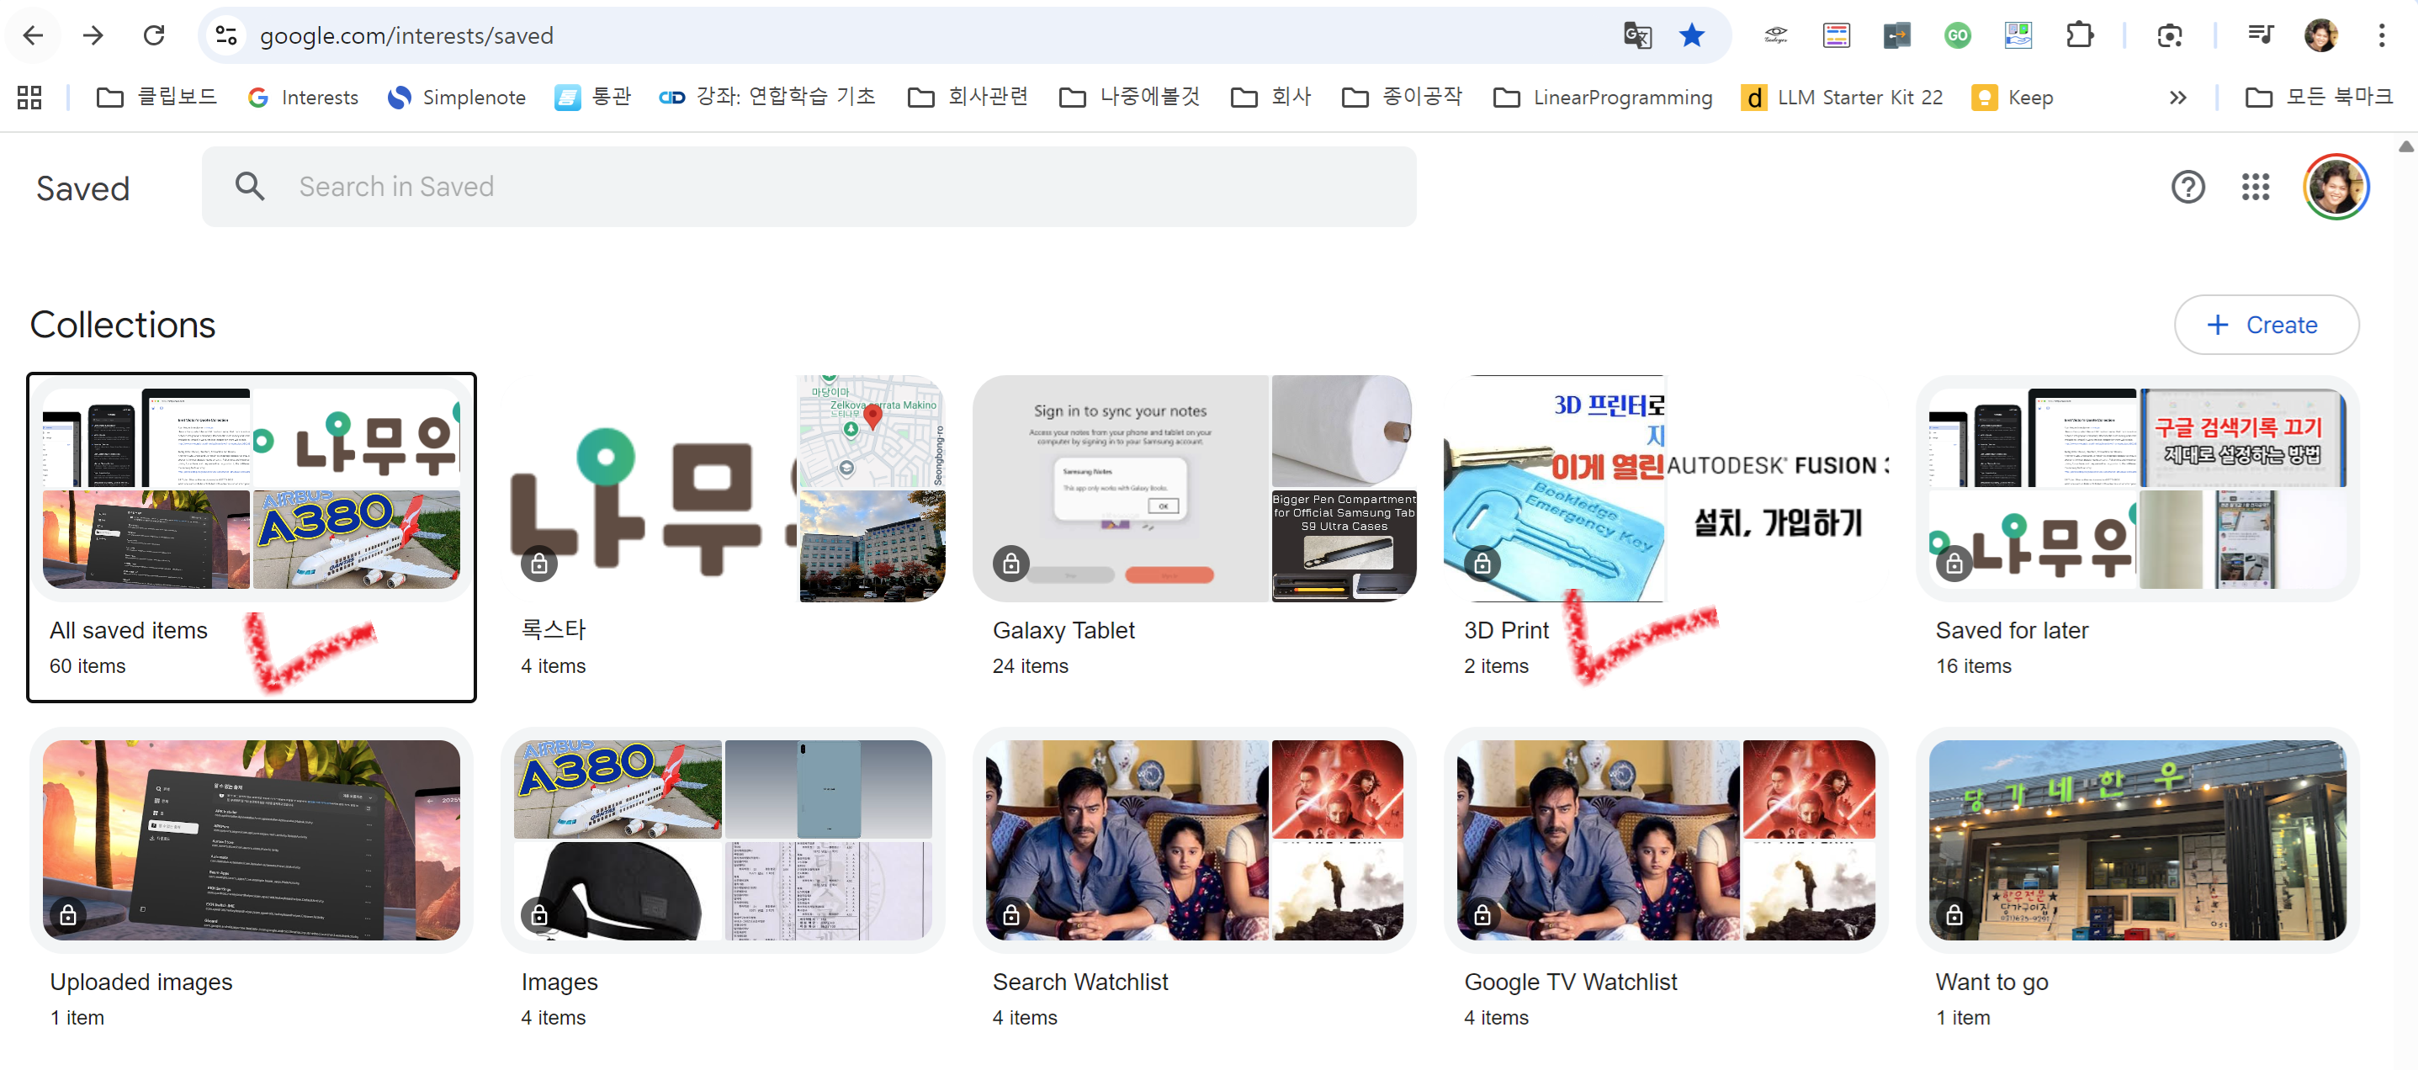Open site information icon beside URL
The image size is (2418, 1070).
226,35
